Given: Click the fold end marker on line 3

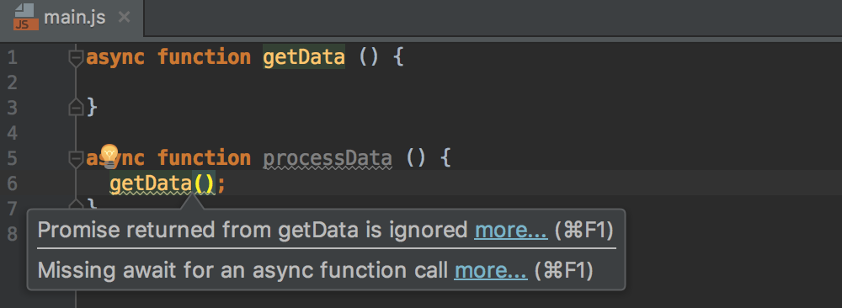Looking at the screenshot, I should 77,108.
